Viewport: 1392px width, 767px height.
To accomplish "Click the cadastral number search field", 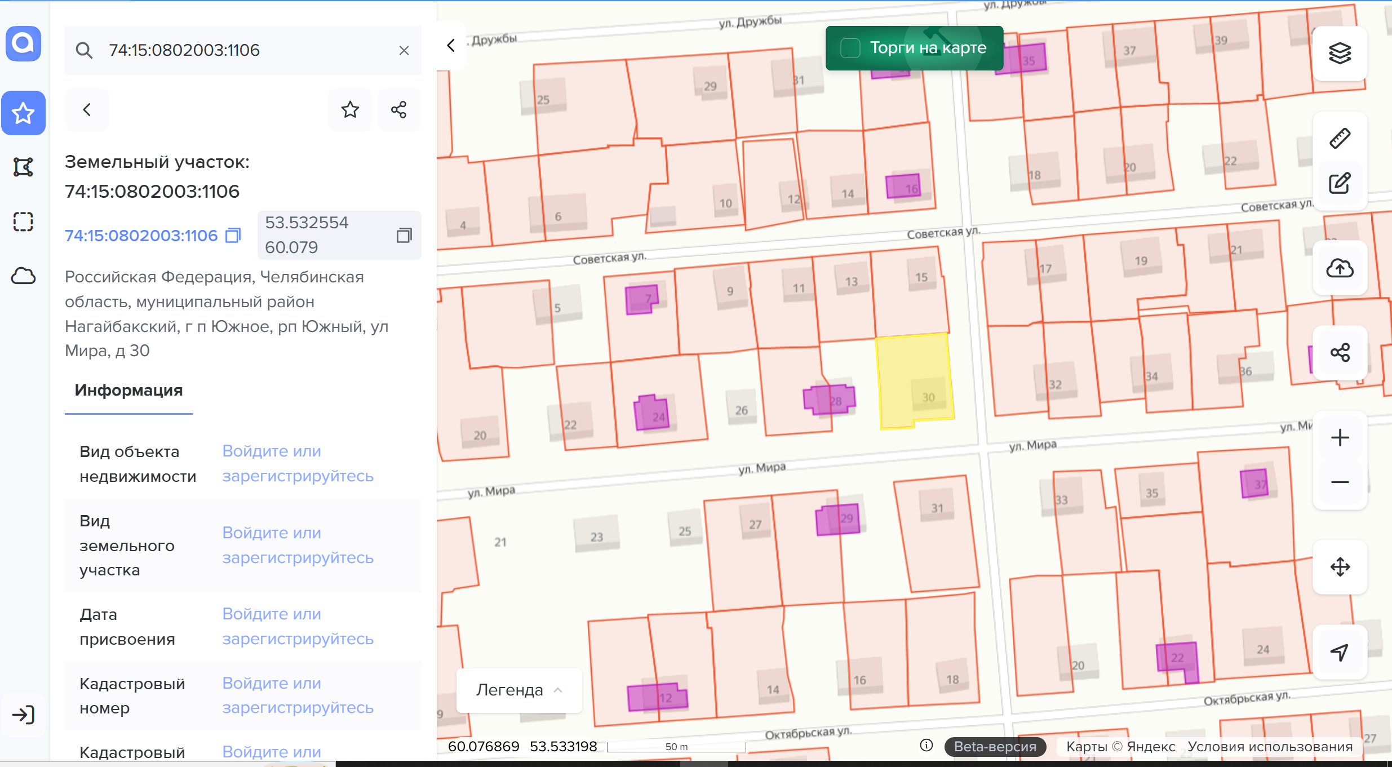I will pyautogui.click(x=243, y=50).
